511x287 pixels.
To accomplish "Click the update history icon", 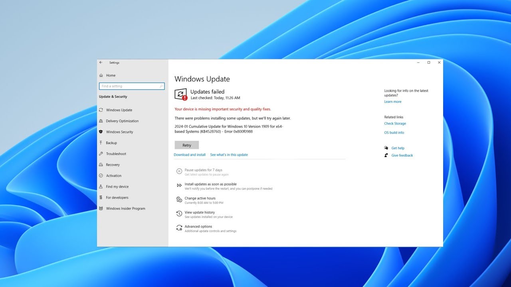I will pyautogui.click(x=179, y=214).
